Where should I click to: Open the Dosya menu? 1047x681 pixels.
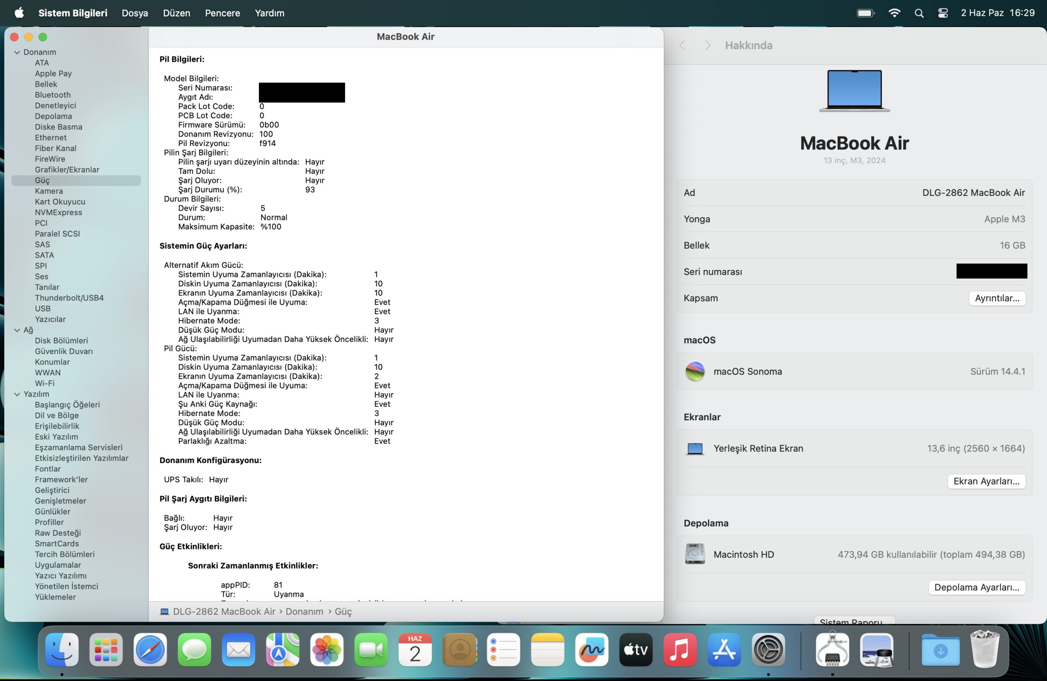point(135,13)
